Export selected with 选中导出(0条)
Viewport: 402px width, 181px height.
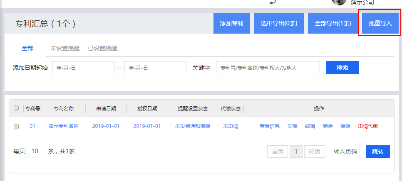pos(279,23)
